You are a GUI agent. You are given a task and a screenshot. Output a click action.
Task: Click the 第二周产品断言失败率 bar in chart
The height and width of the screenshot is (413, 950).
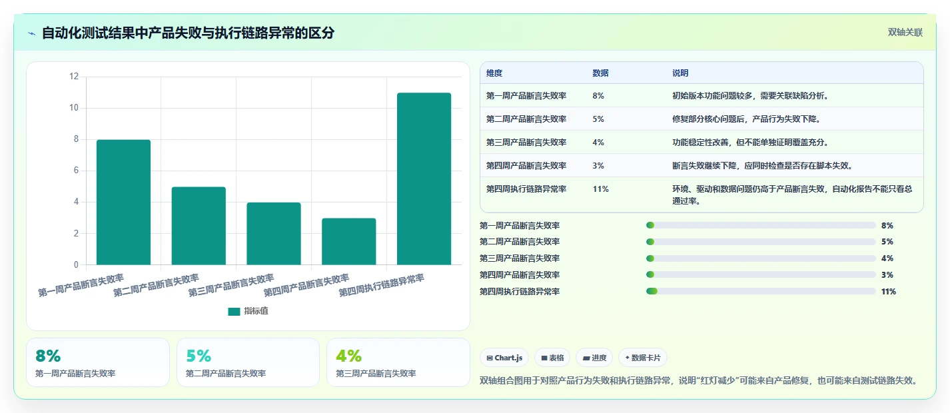[199, 226]
